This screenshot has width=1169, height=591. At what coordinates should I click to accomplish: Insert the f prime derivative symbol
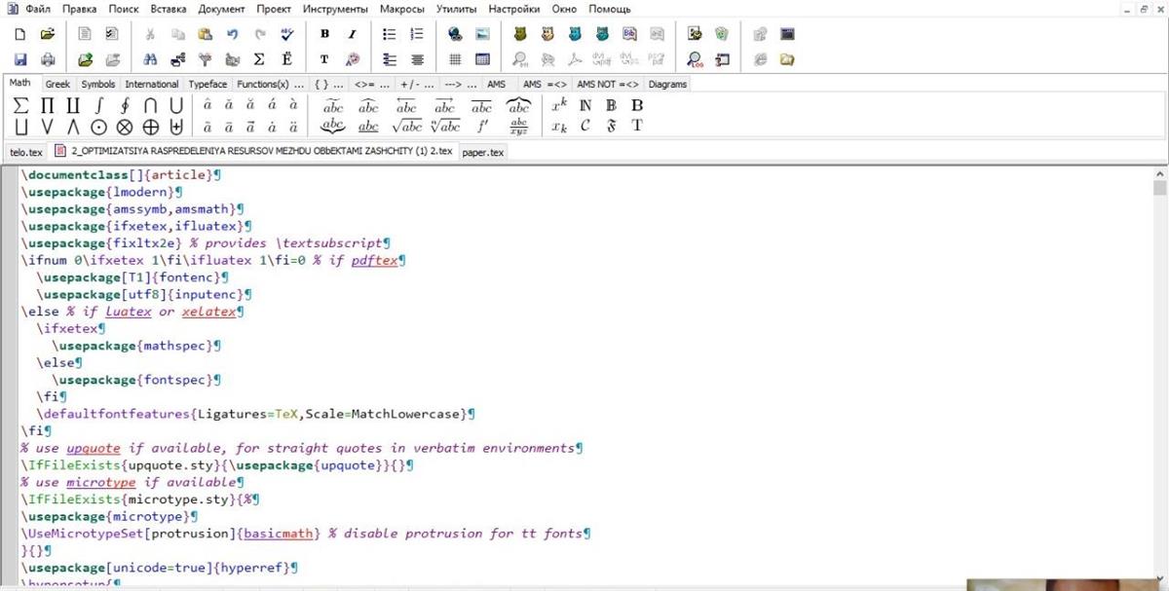tap(482, 127)
